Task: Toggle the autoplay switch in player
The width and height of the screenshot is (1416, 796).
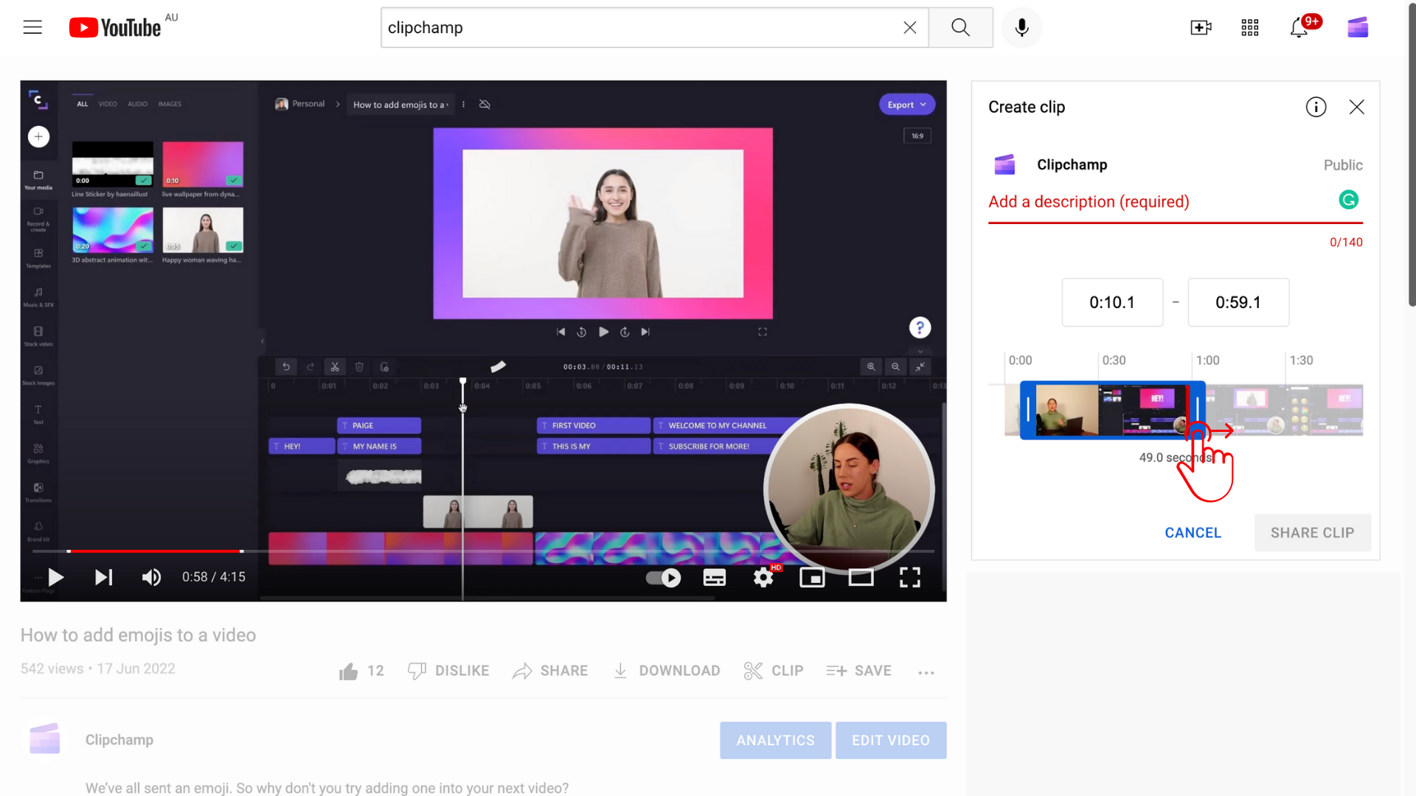Action: pos(663,578)
